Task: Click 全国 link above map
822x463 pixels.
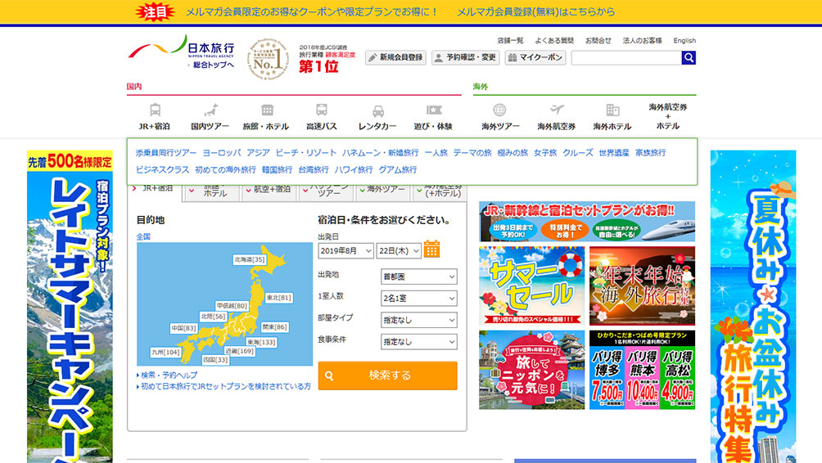Action: click(143, 236)
